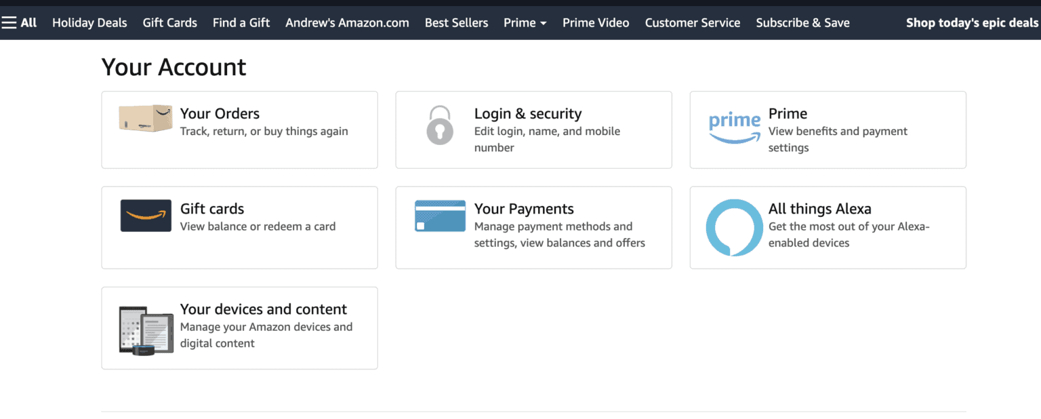Select the Subscribe & Save option

[802, 22]
